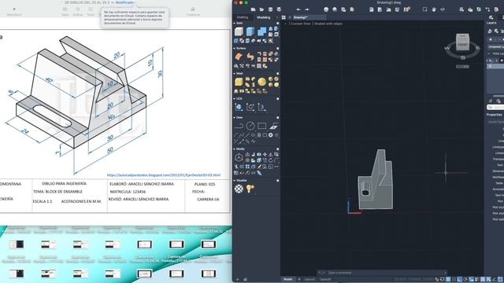Viewport: 504px width, 283px height.
Task: Collapse the Visualize tool section
Action: (234, 180)
